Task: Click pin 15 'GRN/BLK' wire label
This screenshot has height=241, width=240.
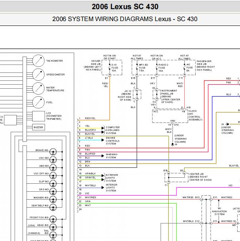Action: pos(90,173)
